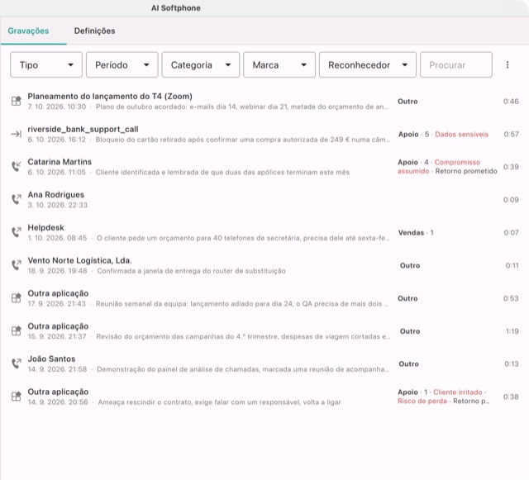Open the three-dot more options menu
The height and width of the screenshot is (480, 529).
[507, 64]
